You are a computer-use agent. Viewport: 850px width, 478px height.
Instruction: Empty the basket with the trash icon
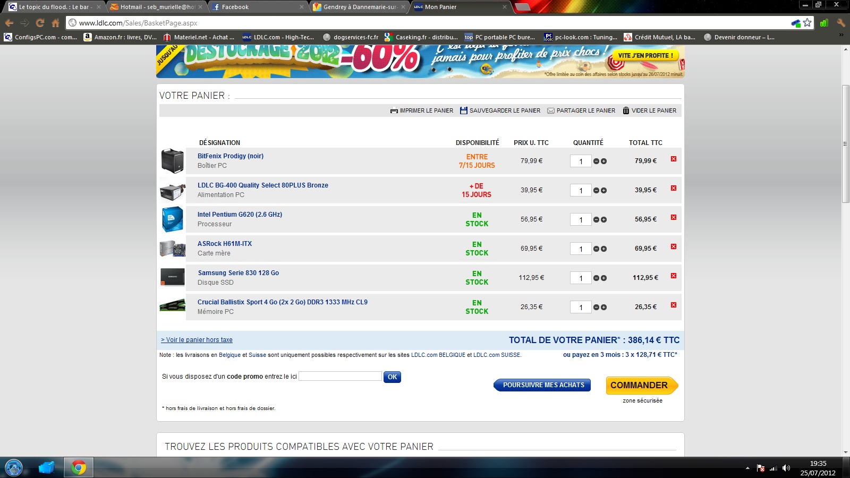(626, 110)
